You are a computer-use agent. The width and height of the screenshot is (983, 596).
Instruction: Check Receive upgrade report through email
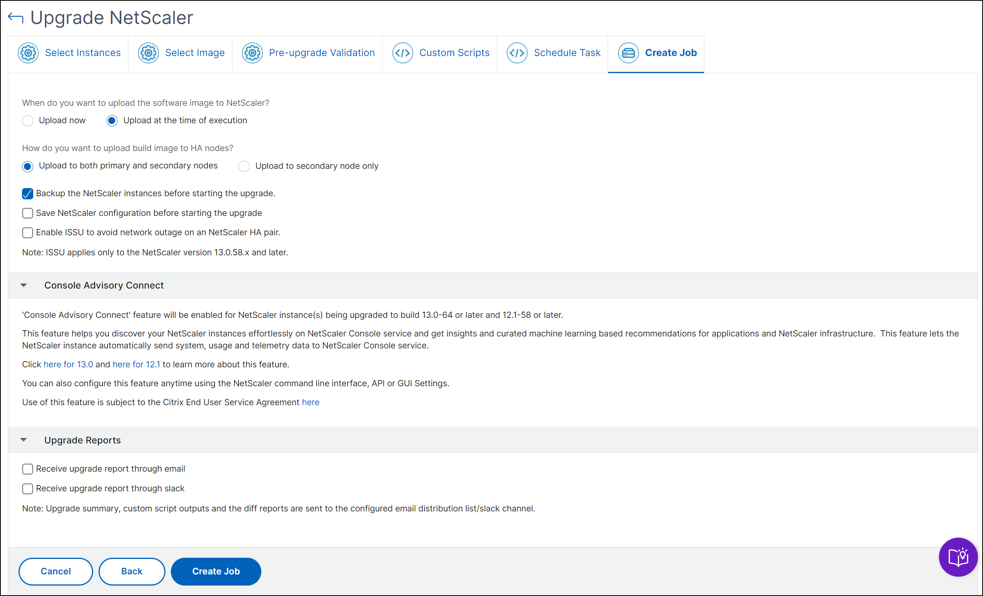point(27,469)
